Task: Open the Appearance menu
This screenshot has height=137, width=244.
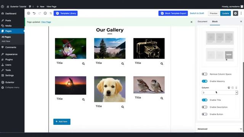Action: (11, 54)
